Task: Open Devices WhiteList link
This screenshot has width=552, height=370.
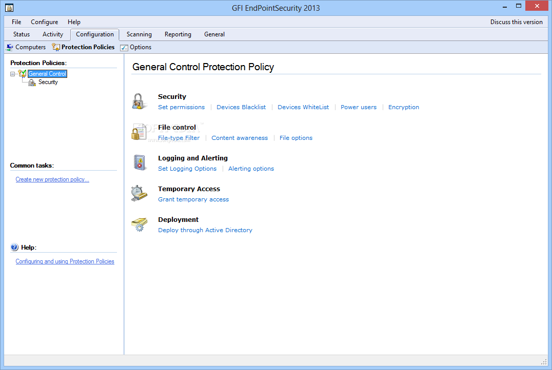Action: click(x=303, y=107)
